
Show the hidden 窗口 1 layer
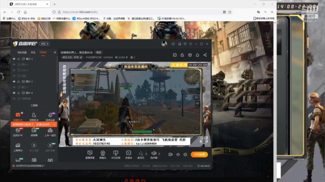[14, 87]
